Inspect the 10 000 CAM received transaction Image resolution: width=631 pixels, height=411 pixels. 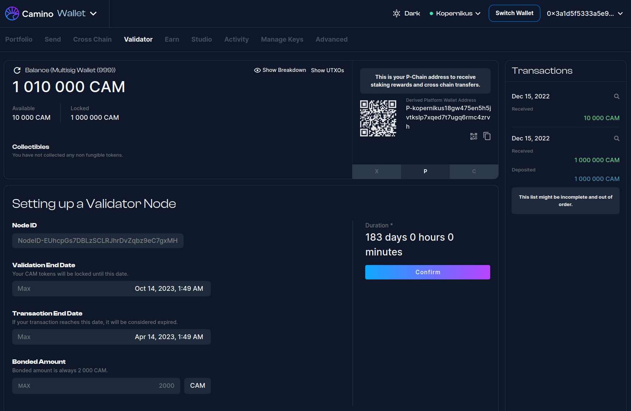616,97
